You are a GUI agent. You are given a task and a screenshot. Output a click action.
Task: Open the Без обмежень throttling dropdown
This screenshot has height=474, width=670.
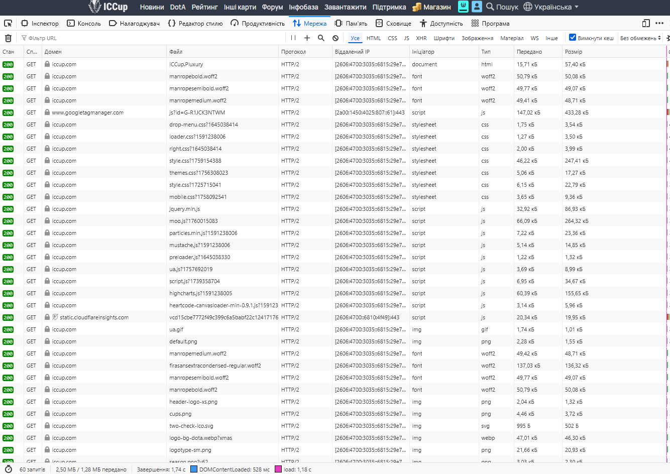pyautogui.click(x=640, y=38)
